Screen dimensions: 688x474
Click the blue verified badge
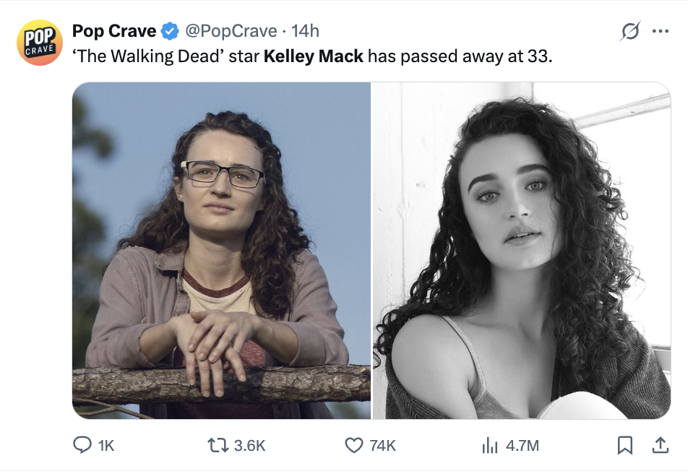[x=171, y=31]
